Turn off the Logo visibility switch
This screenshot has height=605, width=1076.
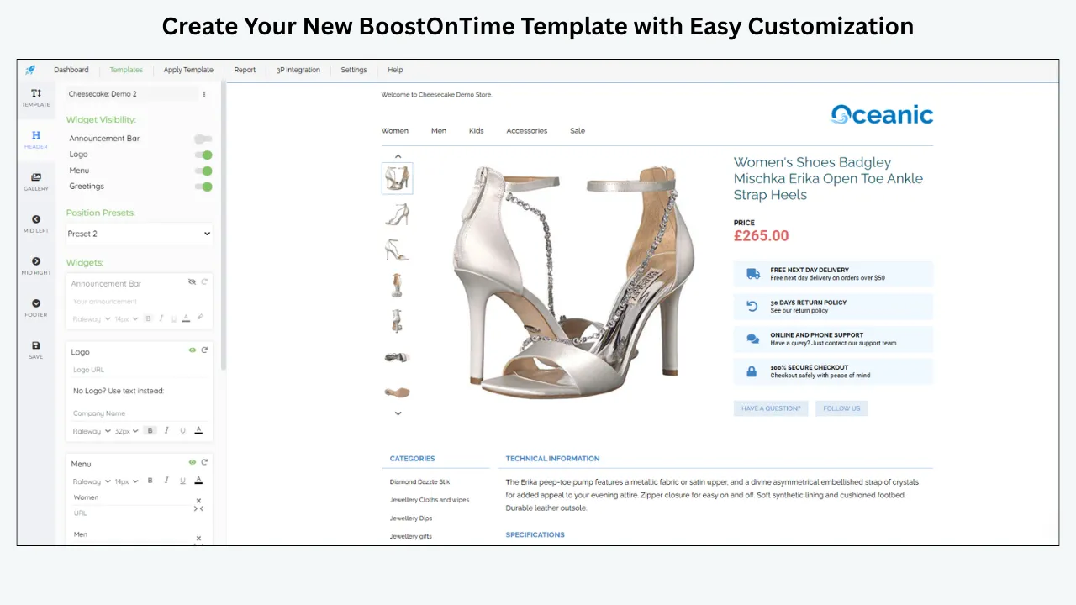click(203, 155)
